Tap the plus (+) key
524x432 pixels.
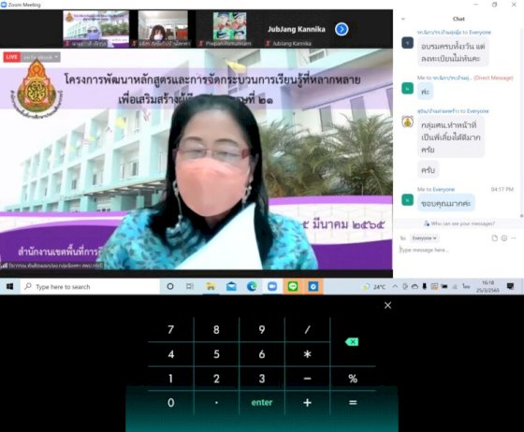(x=307, y=403)
